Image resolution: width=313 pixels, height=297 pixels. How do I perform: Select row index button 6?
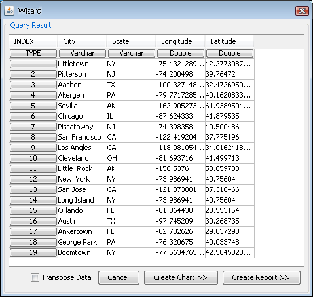click(33, 116)
